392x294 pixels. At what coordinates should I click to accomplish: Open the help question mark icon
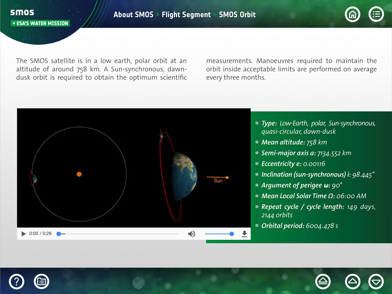[17, 281]
